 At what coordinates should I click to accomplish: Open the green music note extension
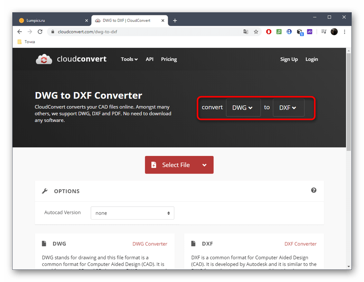tap(279, 32)
